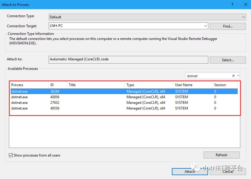Click the ID cell 36284
Viewport: 251px width, 179px height.
pos(55,91)
